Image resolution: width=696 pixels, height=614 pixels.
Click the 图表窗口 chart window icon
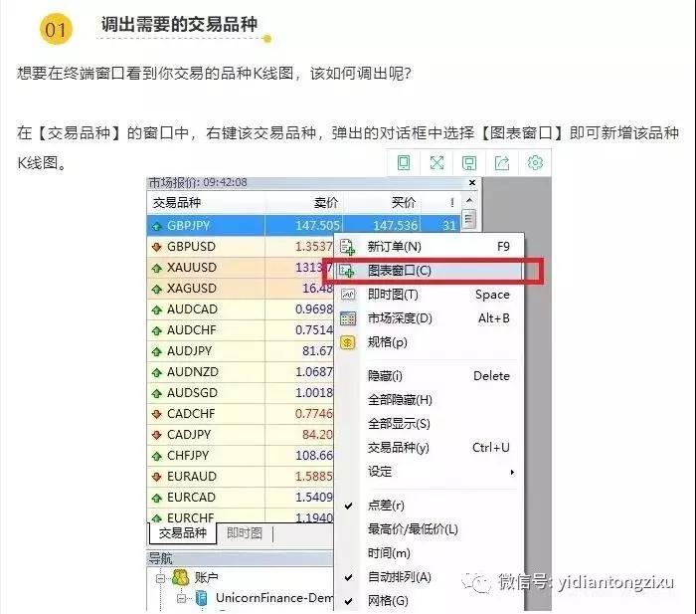pyautogui.click(x=348, y=271)
